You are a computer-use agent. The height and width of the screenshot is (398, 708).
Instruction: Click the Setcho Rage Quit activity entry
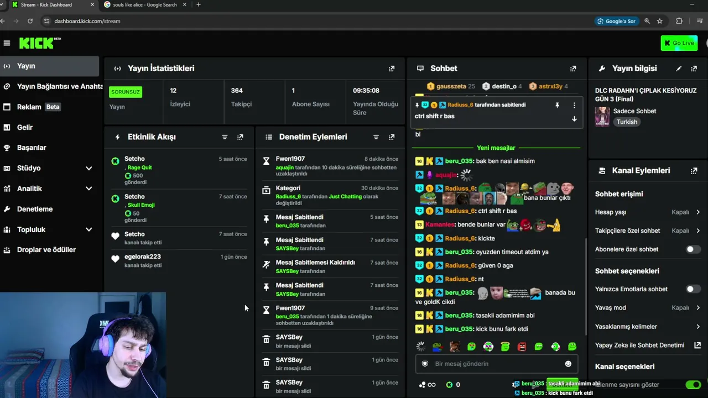point(179,171)
